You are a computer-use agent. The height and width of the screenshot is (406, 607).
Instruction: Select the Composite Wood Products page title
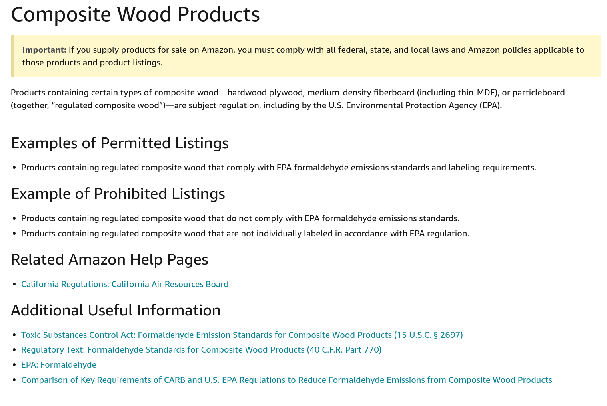click(136, 14)
